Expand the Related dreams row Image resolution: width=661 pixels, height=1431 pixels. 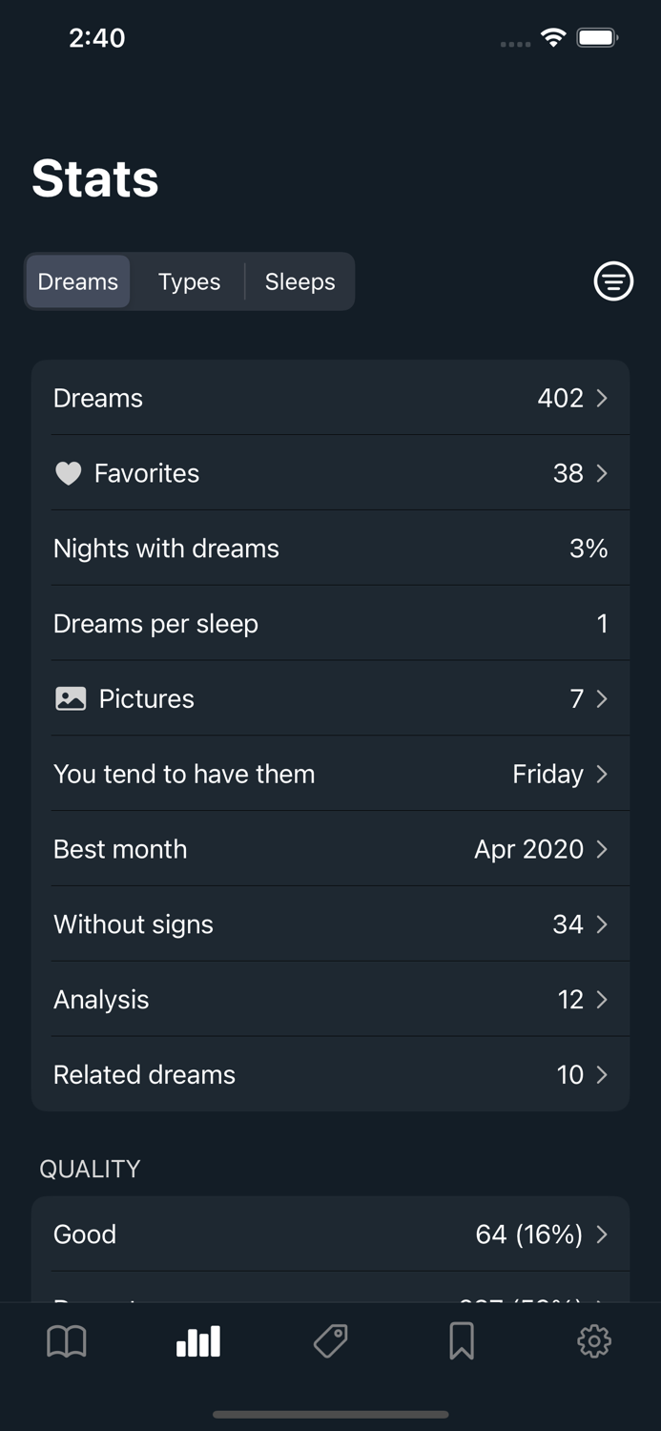point(330,1074)
